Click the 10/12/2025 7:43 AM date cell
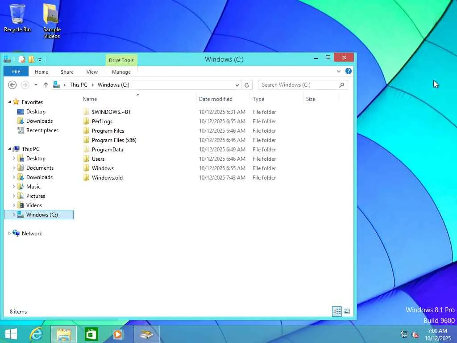 click(x=222, y=178)
